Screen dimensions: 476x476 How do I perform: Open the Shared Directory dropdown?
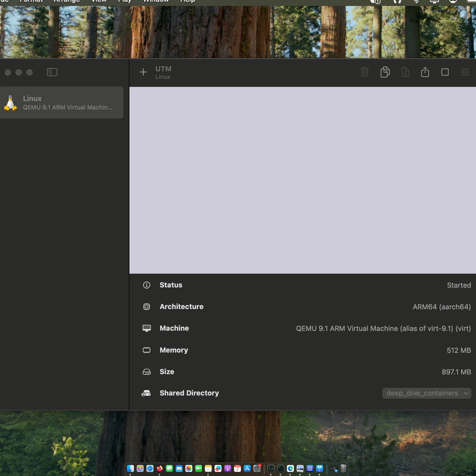point(427,393)
